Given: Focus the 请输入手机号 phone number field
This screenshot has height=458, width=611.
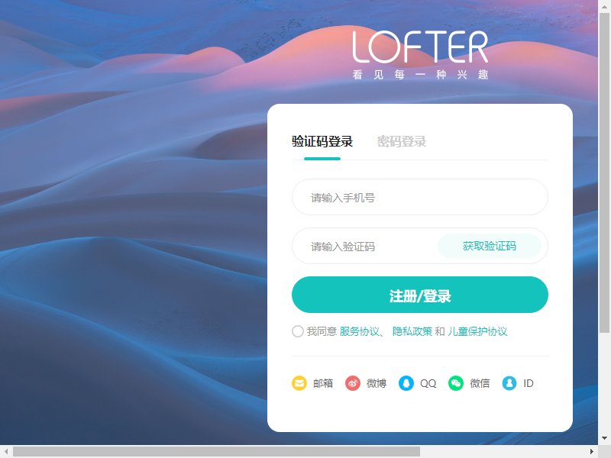Looking at the screenshot, I should point(419,197).
